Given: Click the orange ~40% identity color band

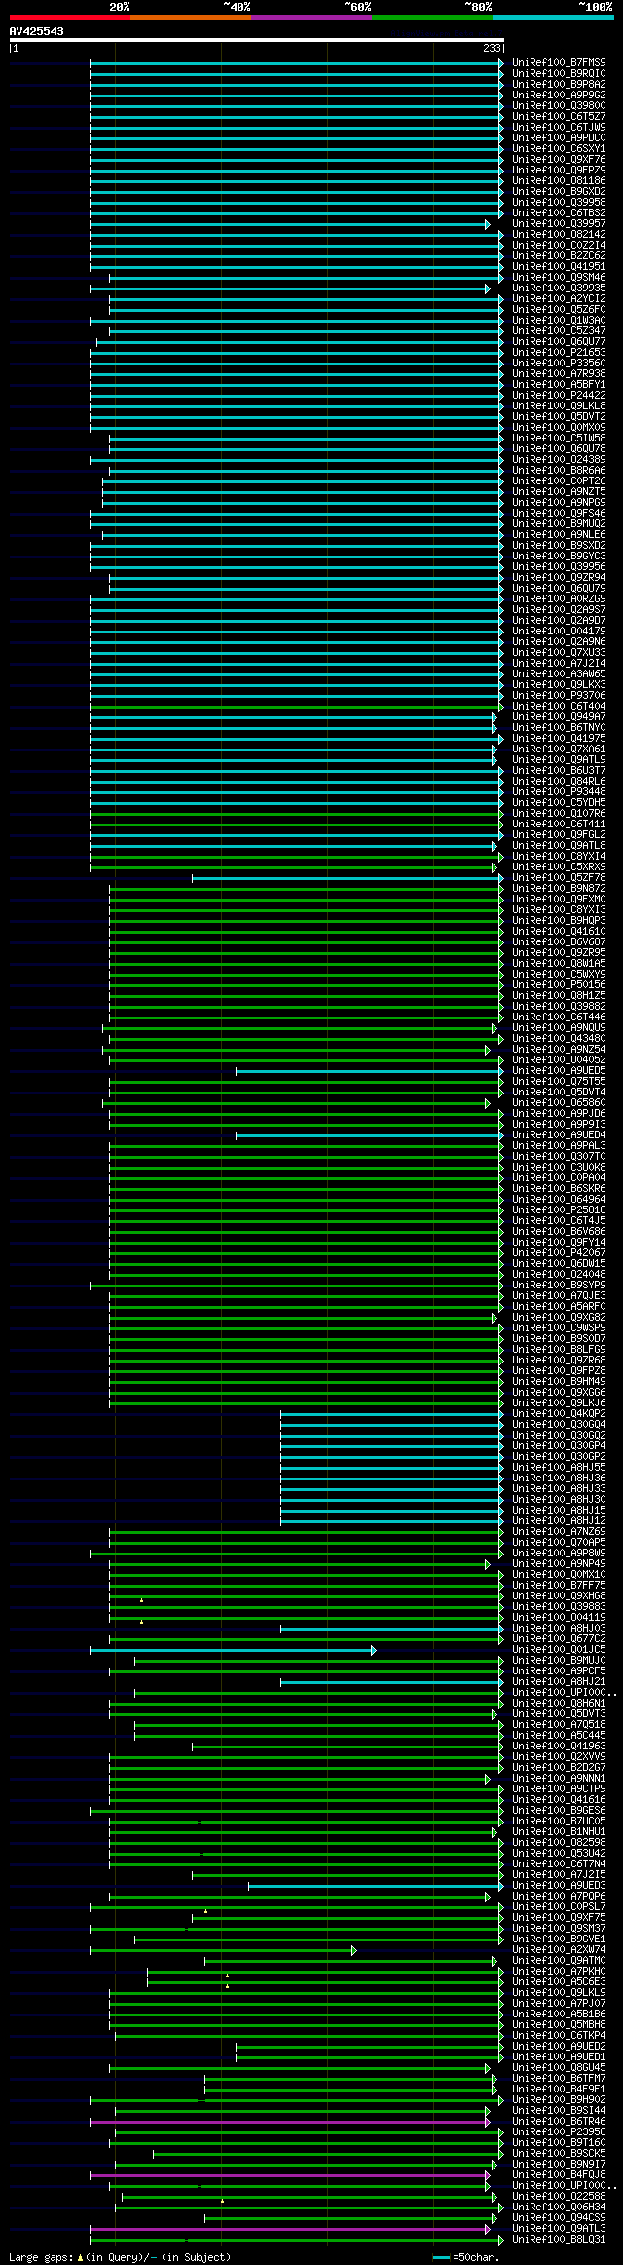Looking at the screenshot, I should (191, 18).
